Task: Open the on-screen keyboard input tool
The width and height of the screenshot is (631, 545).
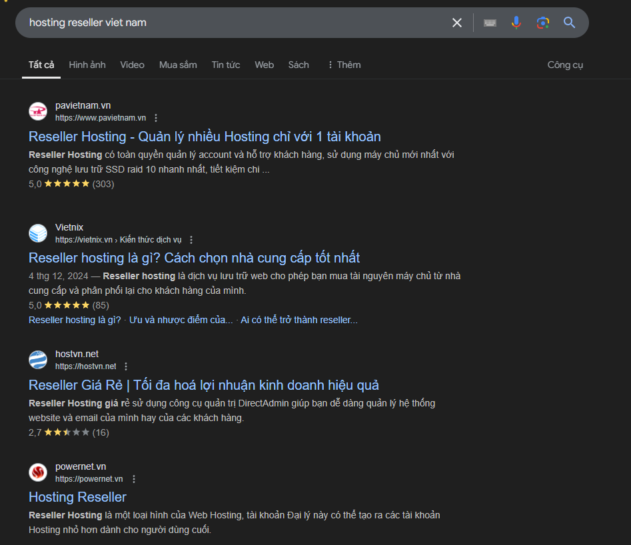Action: tap(490, 23)
